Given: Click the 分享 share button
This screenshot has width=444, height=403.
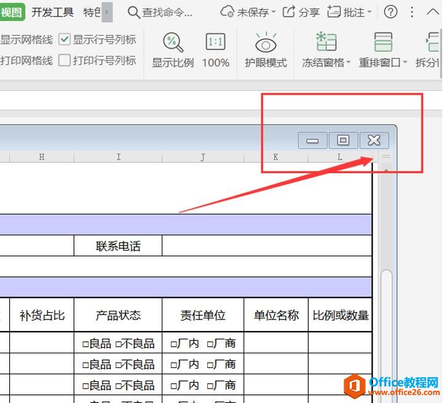Looking at the screenshot, I should [301, 12].
